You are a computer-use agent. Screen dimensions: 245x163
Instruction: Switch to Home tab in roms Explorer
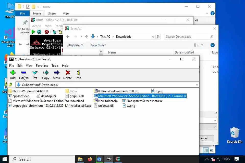(x=37, y=13)
